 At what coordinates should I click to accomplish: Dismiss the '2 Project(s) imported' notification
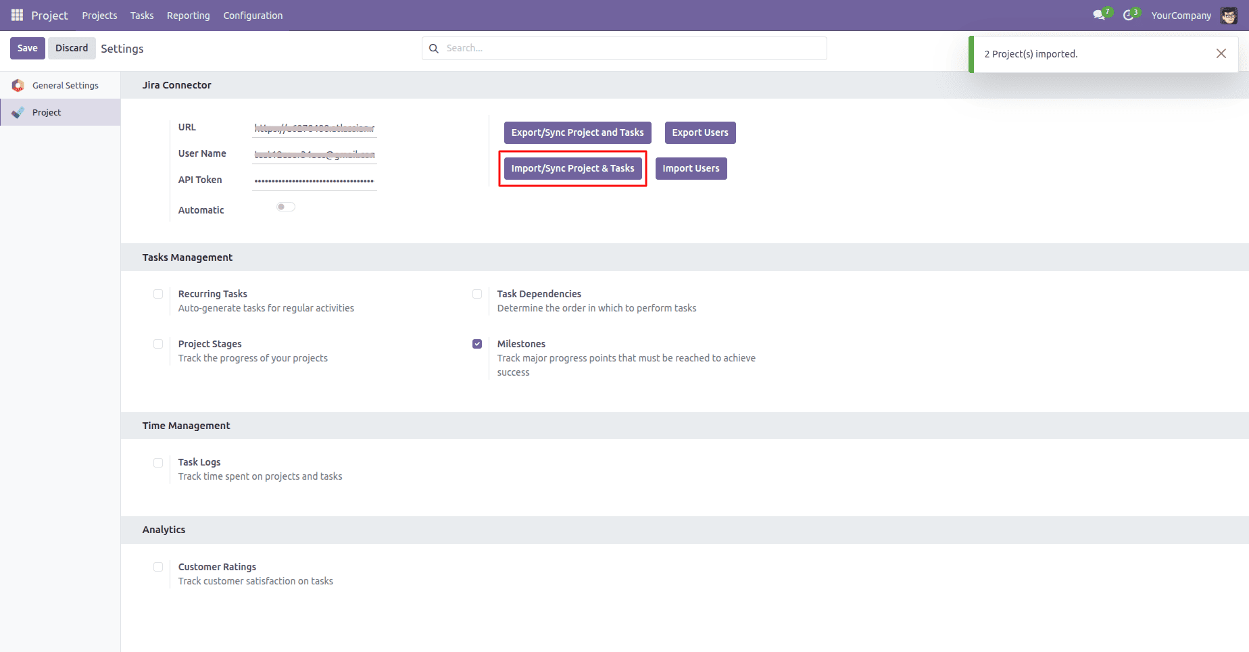click(x=1221, y=53)
